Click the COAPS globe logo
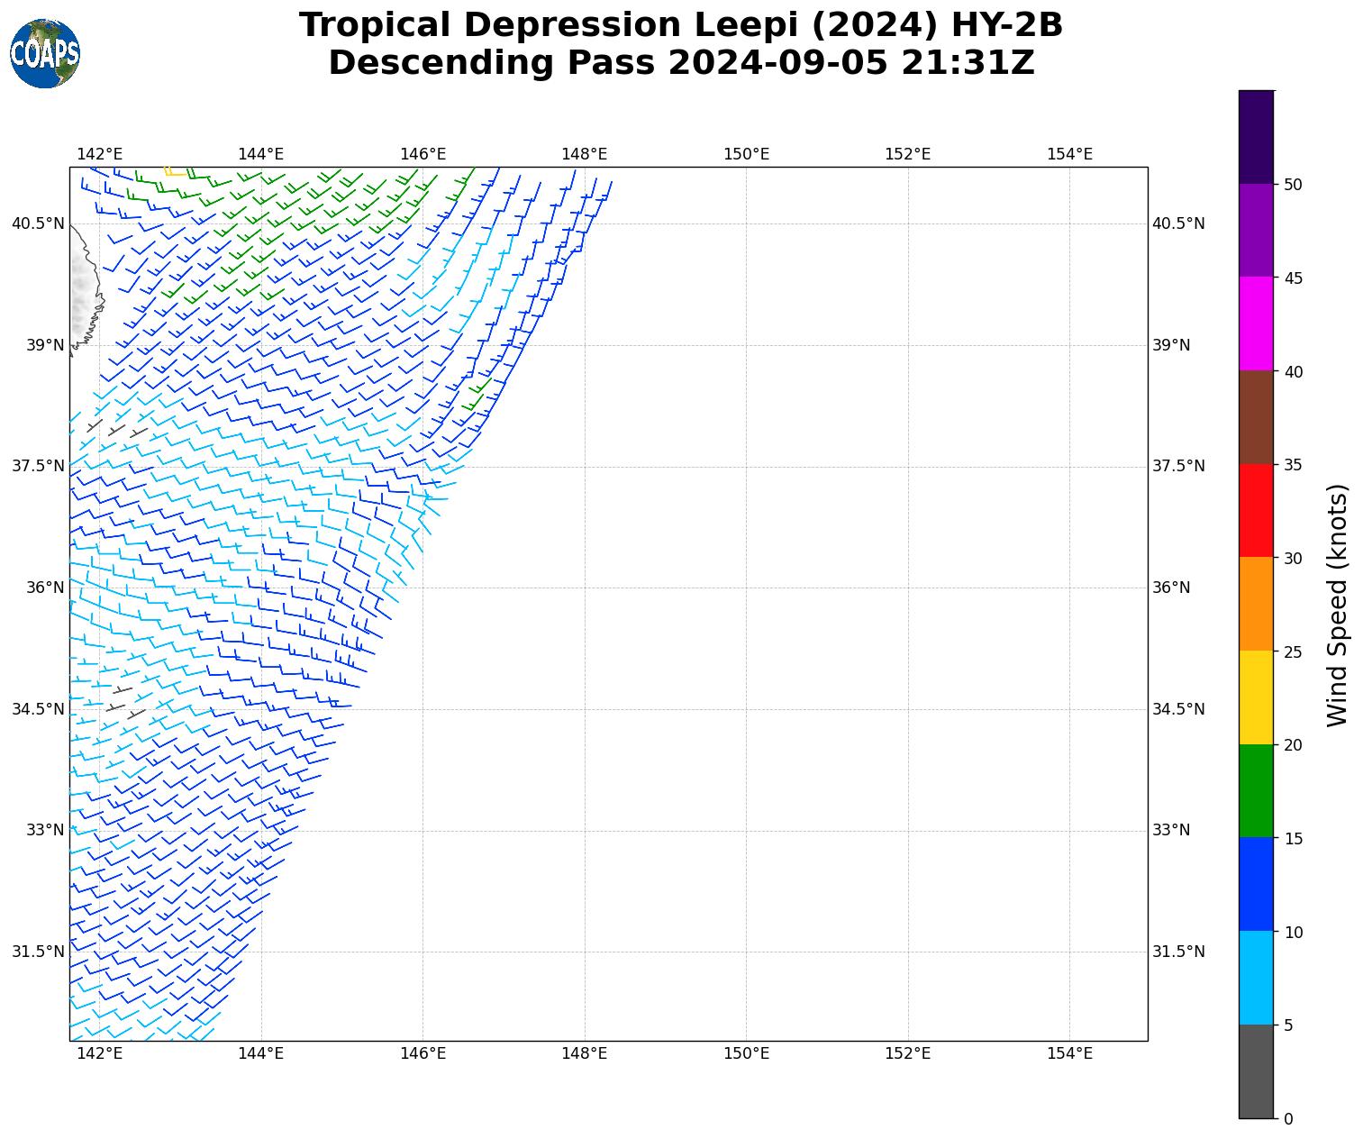The image size is (1363, 1139). [x=45, y=53]
